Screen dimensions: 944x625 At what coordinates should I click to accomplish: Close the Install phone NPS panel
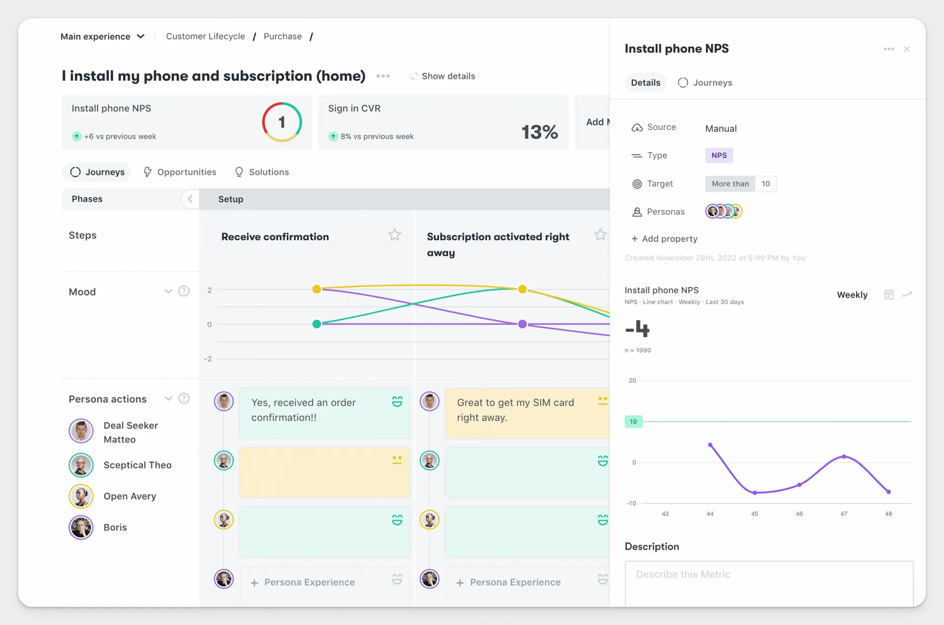907,49
